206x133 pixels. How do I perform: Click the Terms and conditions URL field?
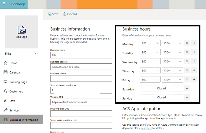click(x=81, y=125)
